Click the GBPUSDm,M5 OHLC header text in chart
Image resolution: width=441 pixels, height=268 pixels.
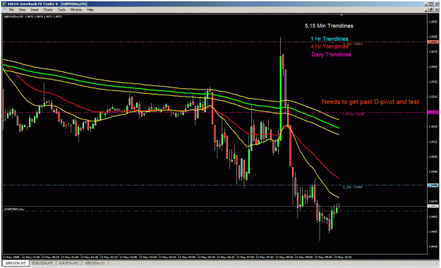pyautogui.click(x=32, y=17)
